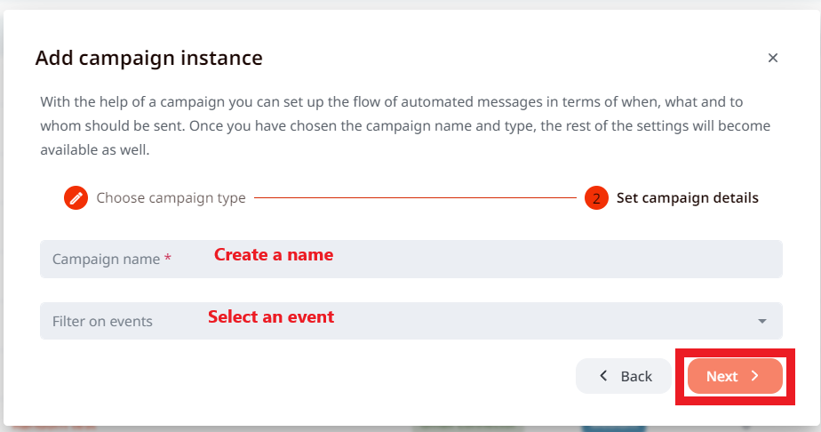The image size is (821, 432).
Task: Close the Add campaign instance dialog
Action: pos(772,58)
